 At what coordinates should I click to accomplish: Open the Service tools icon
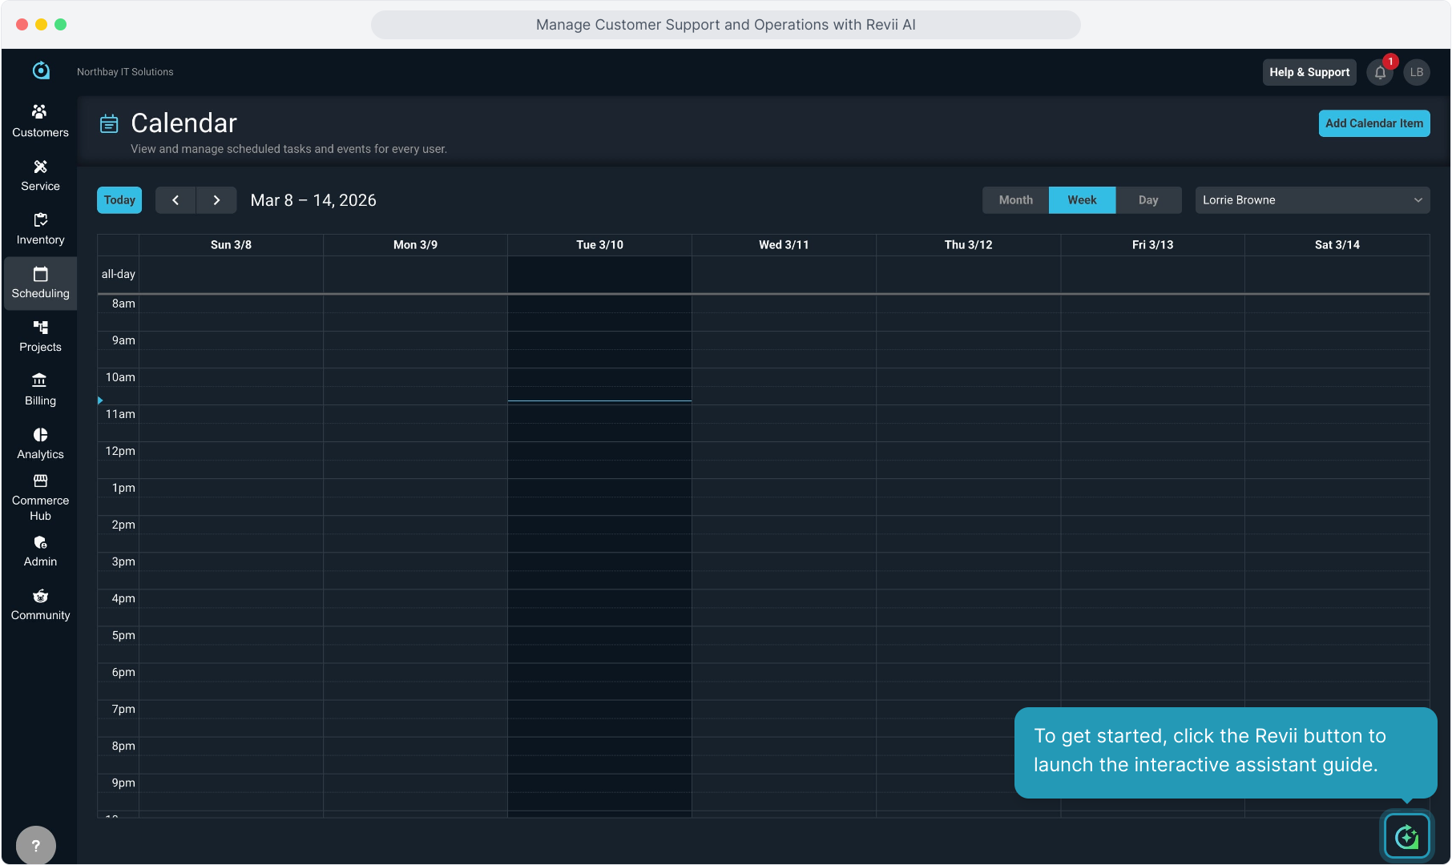coord(40,167)
